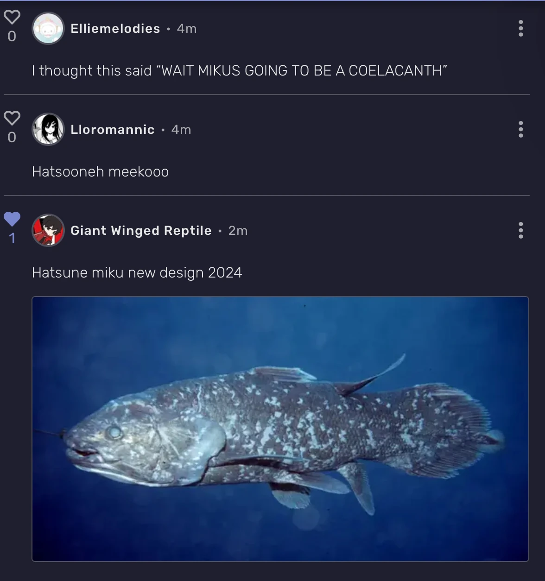Open the options menu for Lloromannic's comment
The image size is (545, 581).
pos(521,129)
